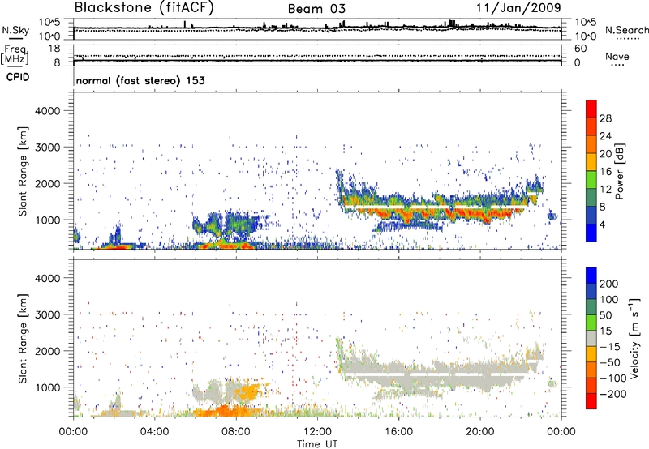Image resolution: width=649 pixels, height=449 pixels.
Task: Click the 200 value on velocity colorbar
Action: point(609,284)
